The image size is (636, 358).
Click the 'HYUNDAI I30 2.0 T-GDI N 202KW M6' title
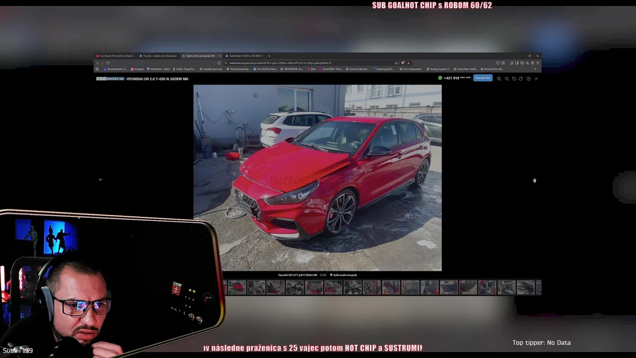[158, 79]
